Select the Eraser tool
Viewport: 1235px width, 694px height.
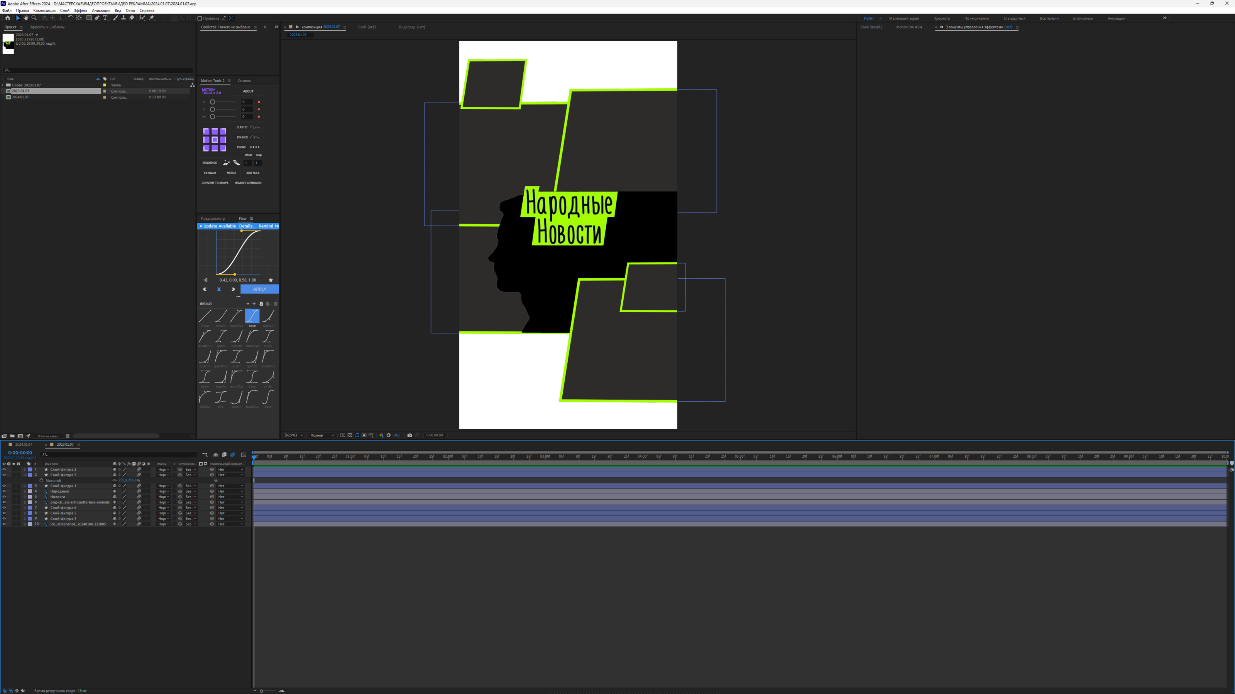tap(132, 18)
